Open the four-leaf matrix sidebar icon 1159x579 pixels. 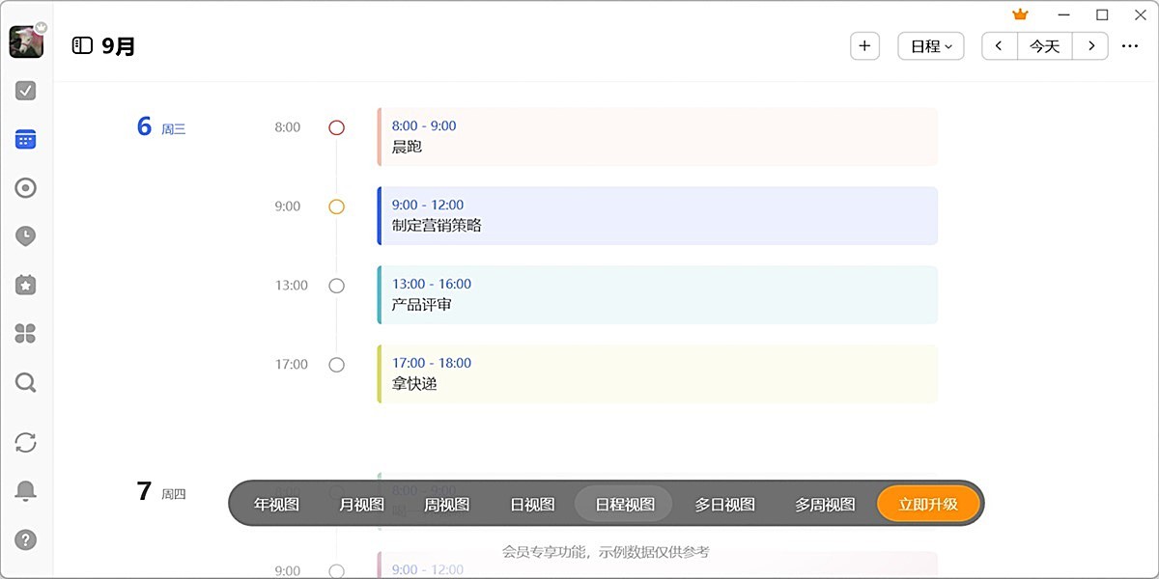(x=26, y=334)
